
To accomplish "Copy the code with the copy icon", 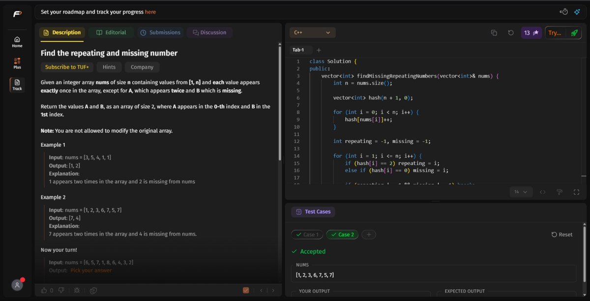I will (494, 33).
